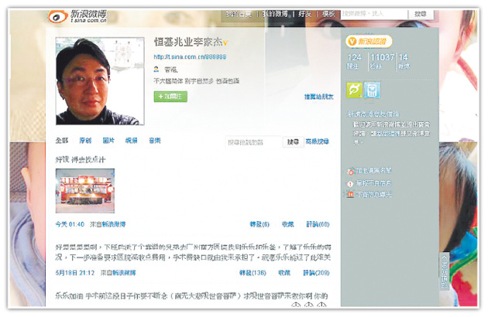Select the 音乐 filter tab

click(155, 141)
